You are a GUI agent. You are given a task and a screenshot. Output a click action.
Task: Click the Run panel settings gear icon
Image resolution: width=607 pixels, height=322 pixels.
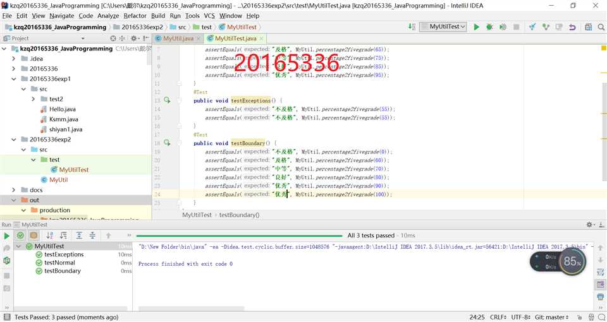pos(590,225)
